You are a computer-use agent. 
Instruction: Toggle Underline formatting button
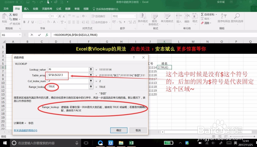32,22
